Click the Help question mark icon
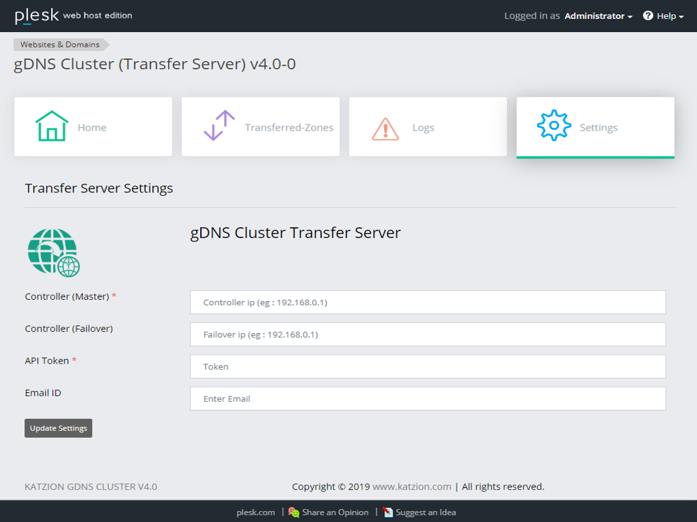 pyautogui.click(x=648, y=16)
